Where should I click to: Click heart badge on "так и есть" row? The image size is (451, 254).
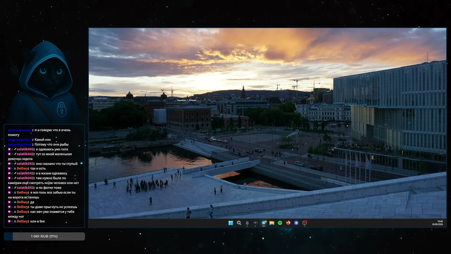tap(9, 169)
